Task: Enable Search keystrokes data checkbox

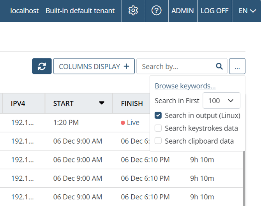Action: (x=158, y=128)
